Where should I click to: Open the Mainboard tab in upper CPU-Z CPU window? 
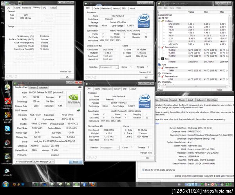coord(106,9)
